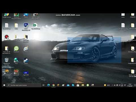Show hidden system tray icons chevron
Screen dimensions: 136x102
[112, 85]
